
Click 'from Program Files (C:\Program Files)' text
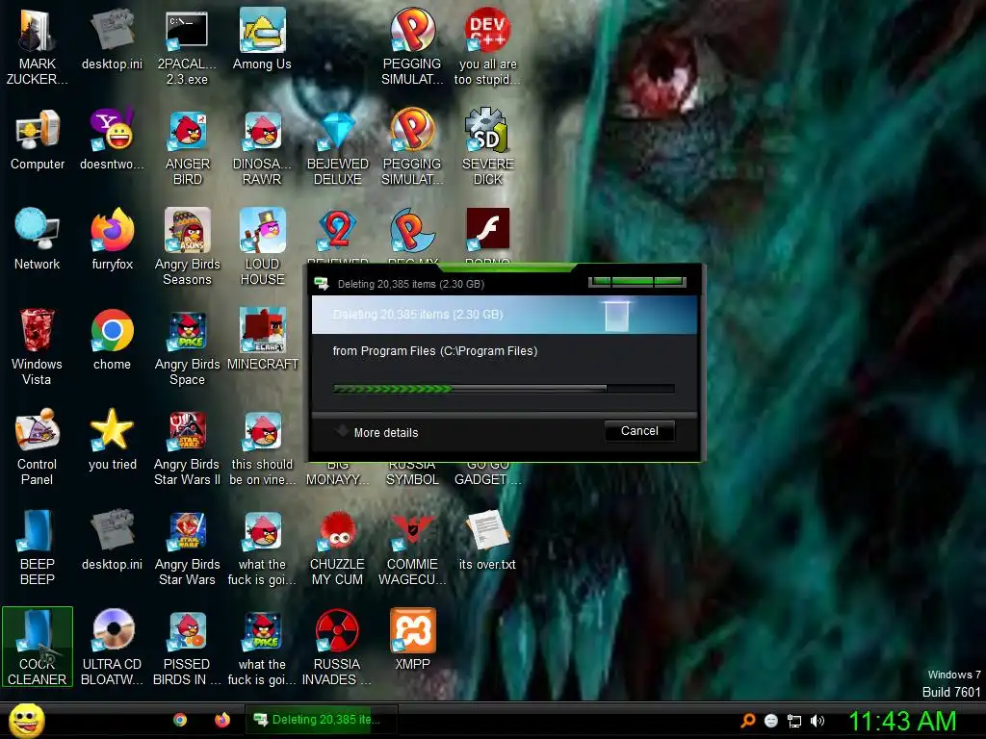pyautogui.click(x=435, y=351)
